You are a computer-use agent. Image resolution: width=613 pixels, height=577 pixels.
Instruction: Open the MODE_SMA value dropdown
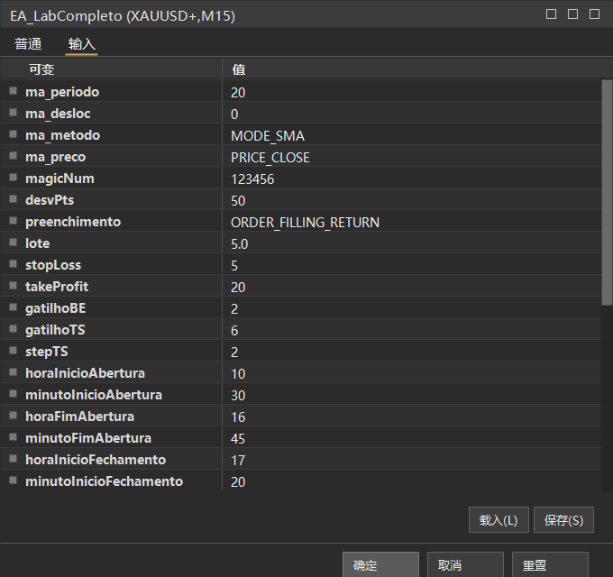412,135
